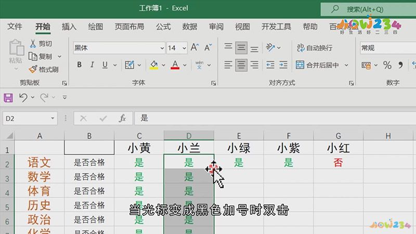This screenshot has width=416, height=234.
Task: Open fill color dropdown arrow
Action: point(163,65)
